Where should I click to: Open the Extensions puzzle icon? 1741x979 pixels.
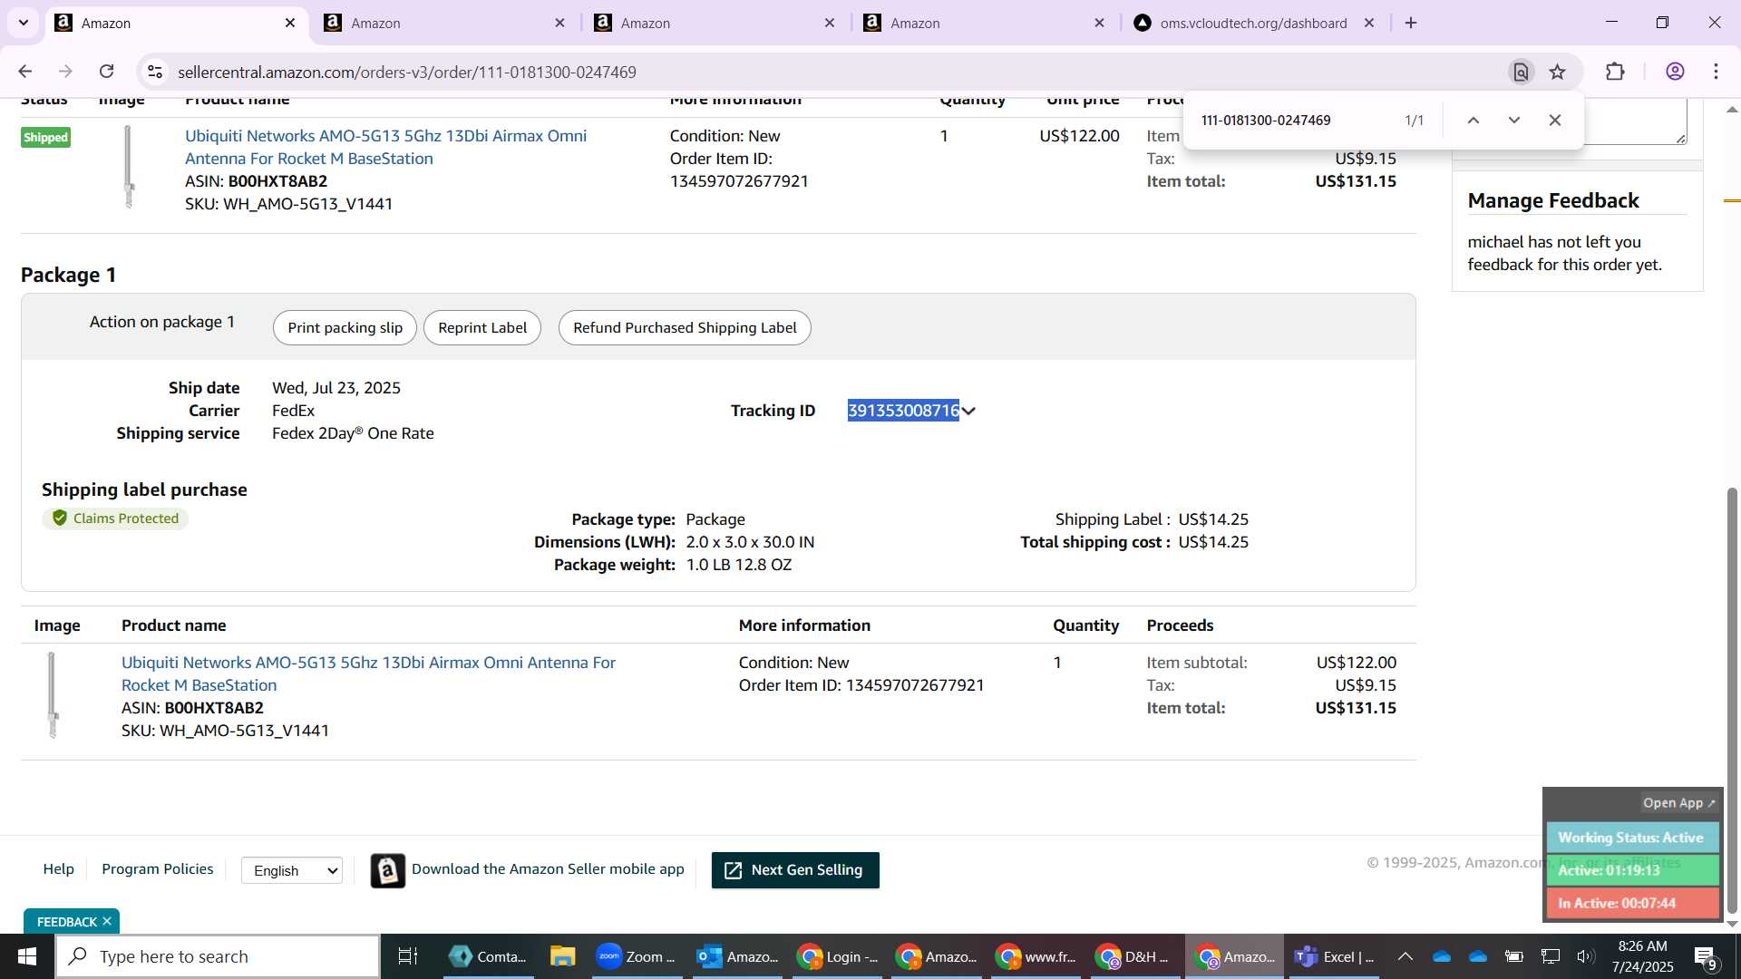click(x=1615, y=72)
